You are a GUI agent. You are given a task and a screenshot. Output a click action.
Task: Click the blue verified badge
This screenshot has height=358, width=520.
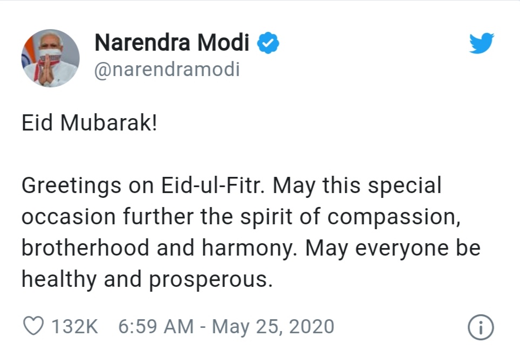click(268, 43)
